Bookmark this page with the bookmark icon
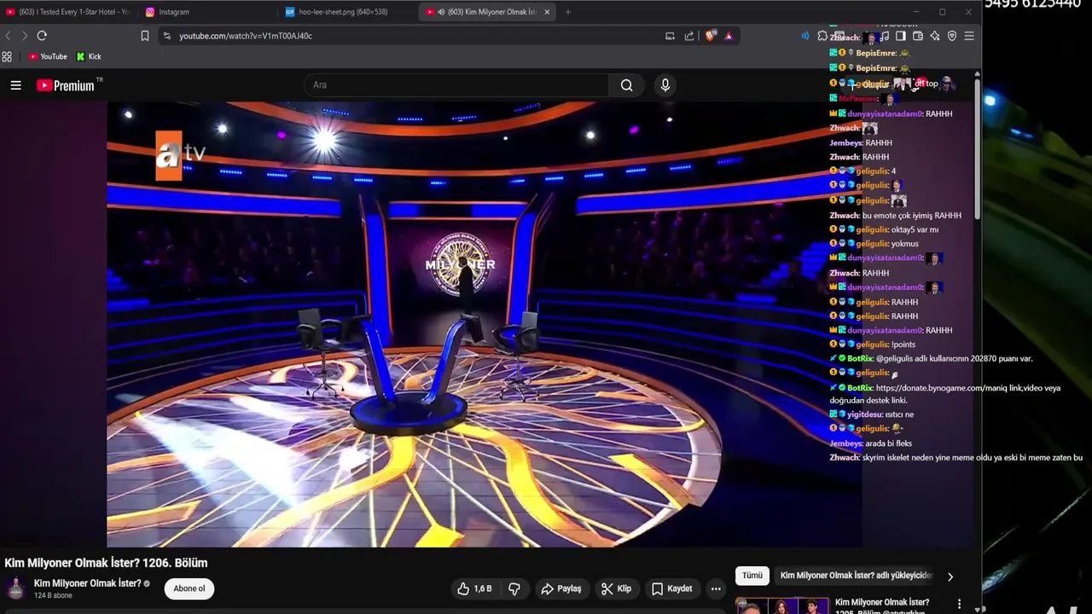Viewport: 1092px width, 614px height. coord(145,36)
